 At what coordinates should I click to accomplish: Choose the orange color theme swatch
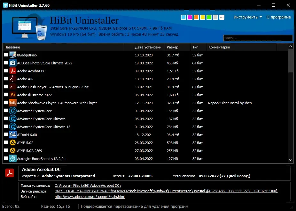[196, 17]
